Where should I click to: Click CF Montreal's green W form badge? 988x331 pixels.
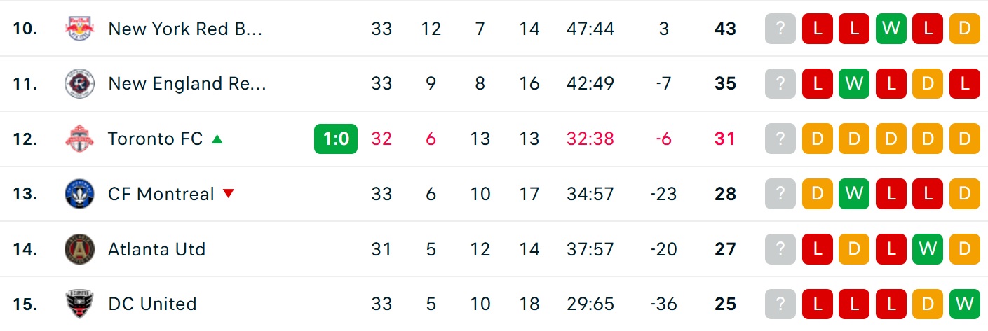pyautogui.click(x=854, y=194)
